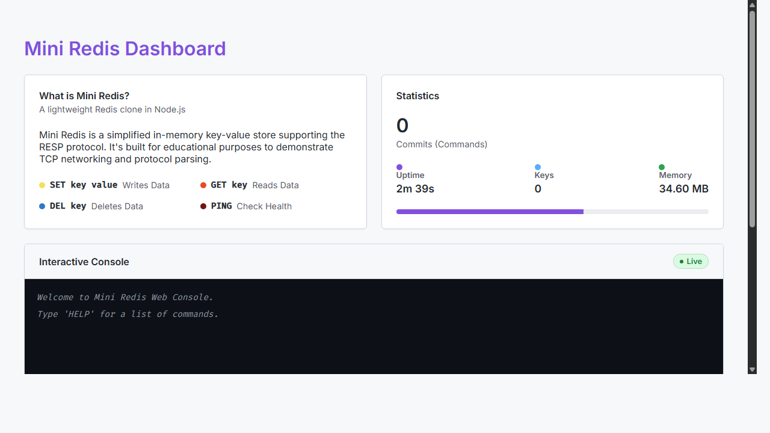
Task: Click the green dot above Memory
Action: pos(662,167)
